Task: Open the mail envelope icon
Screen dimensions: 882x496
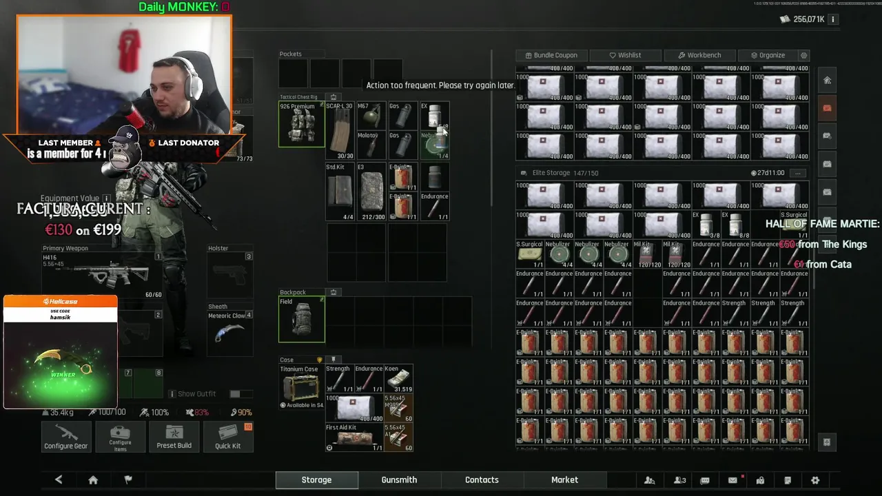Action: coord(732,480)
